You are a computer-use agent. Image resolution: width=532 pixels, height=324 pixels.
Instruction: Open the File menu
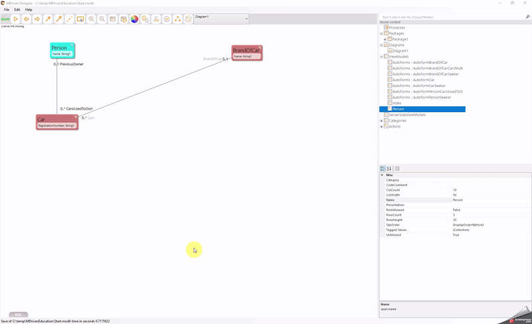point(7,10)
